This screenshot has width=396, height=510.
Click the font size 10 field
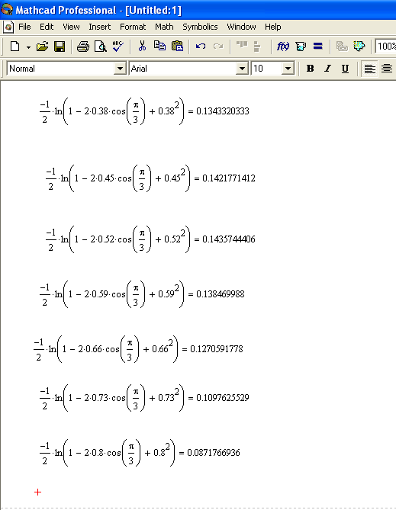point(267,69)
